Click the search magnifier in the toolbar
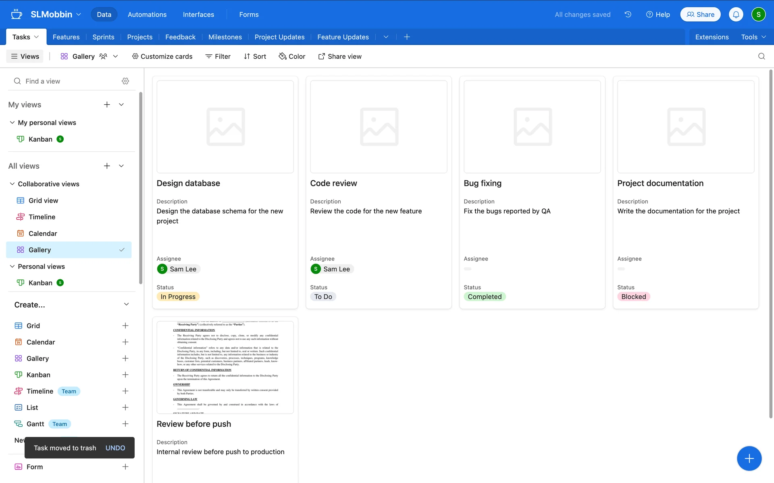This screenshot has height=483, width=774. pyautogui.click(x=761, y=56)
